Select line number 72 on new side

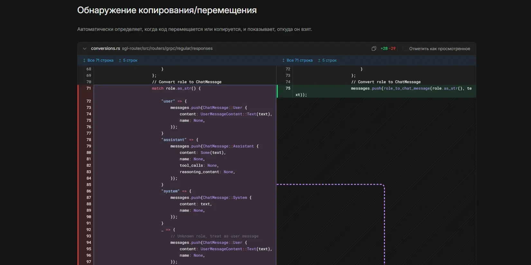288,69
